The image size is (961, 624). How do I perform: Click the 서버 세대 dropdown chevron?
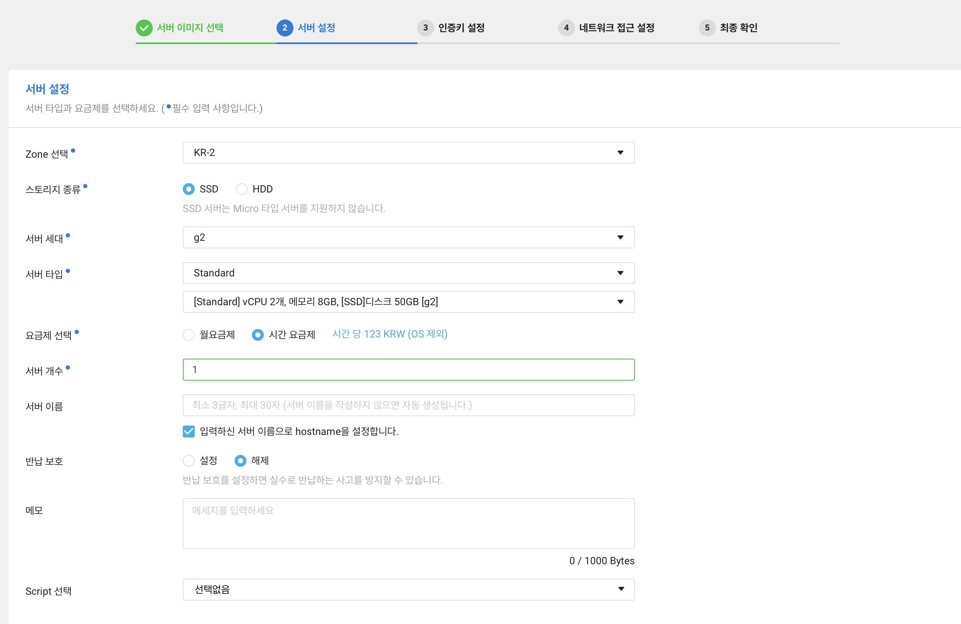coord(620,237)
